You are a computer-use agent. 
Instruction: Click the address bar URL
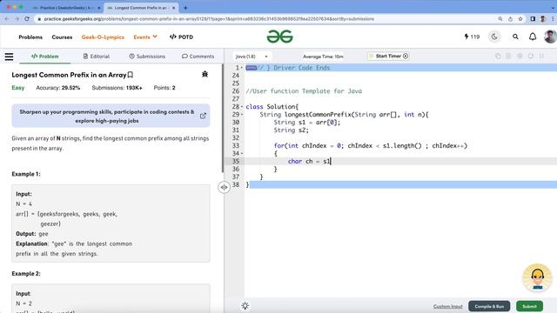coord(209,19)
